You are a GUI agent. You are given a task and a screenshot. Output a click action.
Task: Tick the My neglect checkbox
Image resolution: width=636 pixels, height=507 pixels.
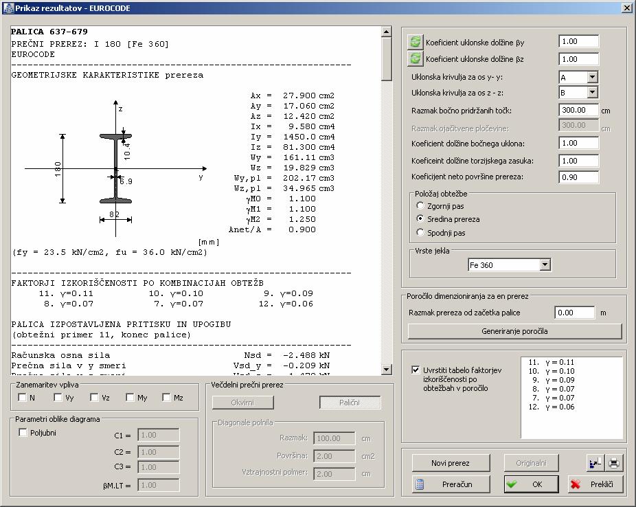coord(130,398)
